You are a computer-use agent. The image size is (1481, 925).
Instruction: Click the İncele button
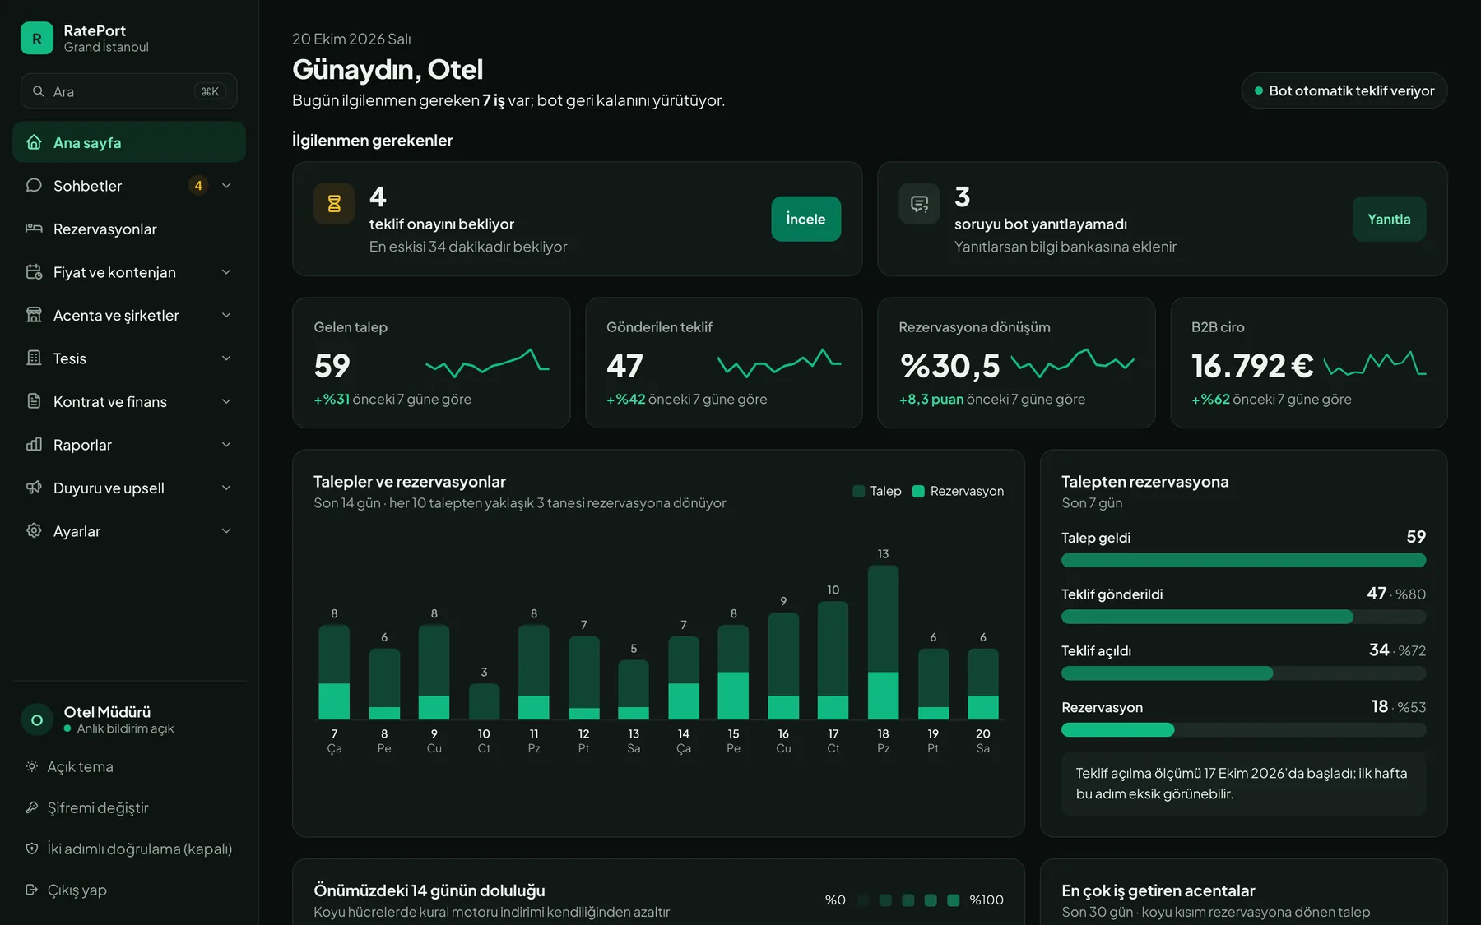click(x=806, y=219)
